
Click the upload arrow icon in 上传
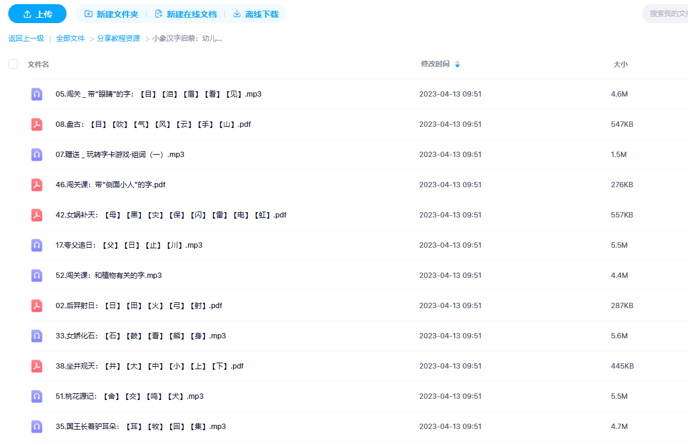point(27,14)
